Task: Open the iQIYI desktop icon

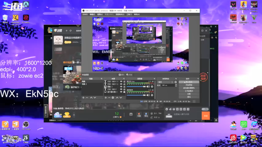Action: coord(244,125)
